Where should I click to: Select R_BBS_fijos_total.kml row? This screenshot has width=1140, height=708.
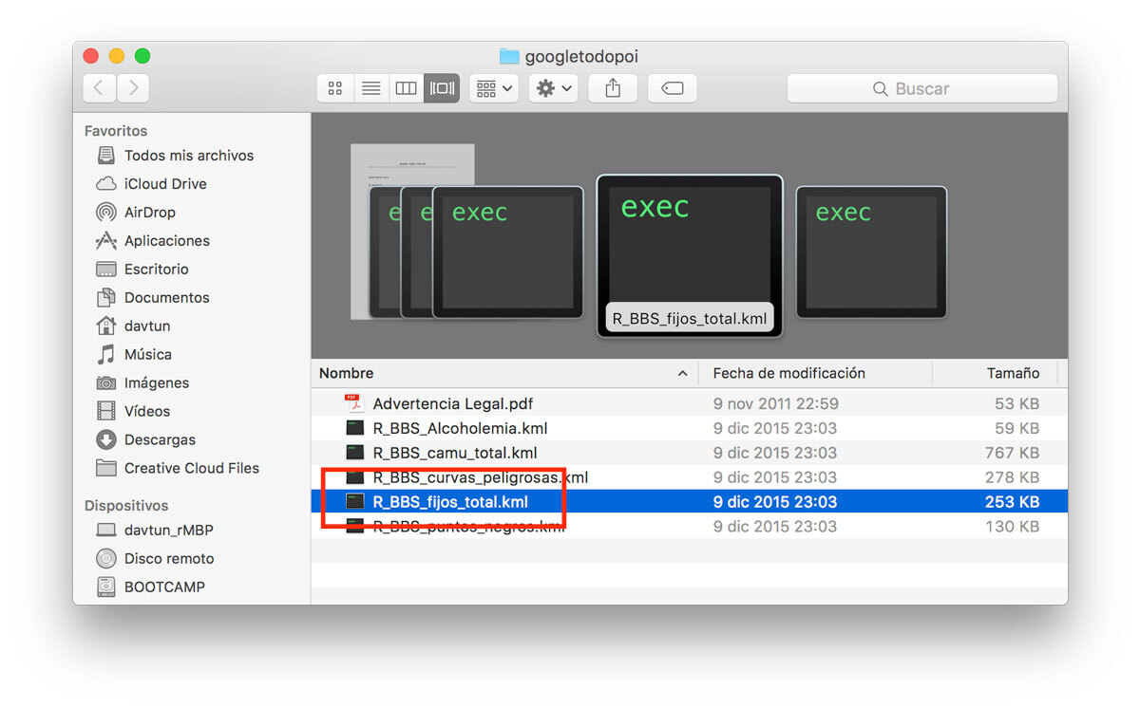pyautogui.click(x=689, y=502)
